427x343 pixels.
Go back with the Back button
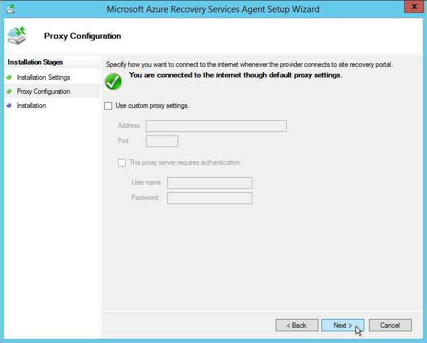point(297,325)
